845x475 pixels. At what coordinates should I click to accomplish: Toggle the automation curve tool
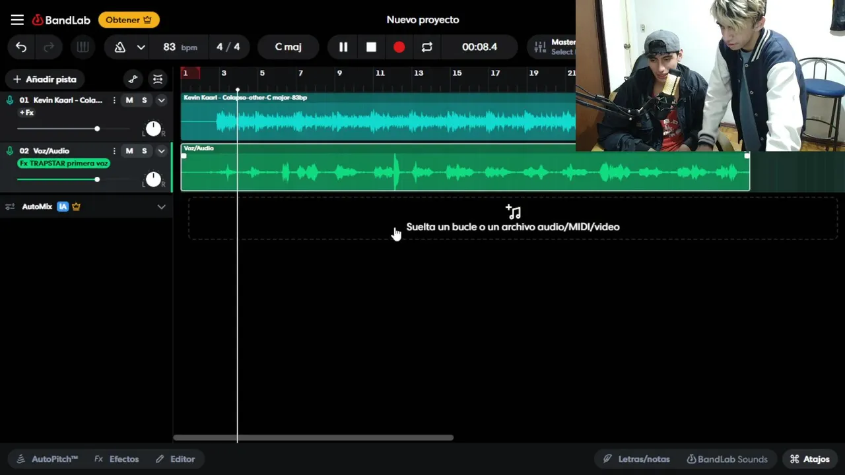[x=133, y=79]
